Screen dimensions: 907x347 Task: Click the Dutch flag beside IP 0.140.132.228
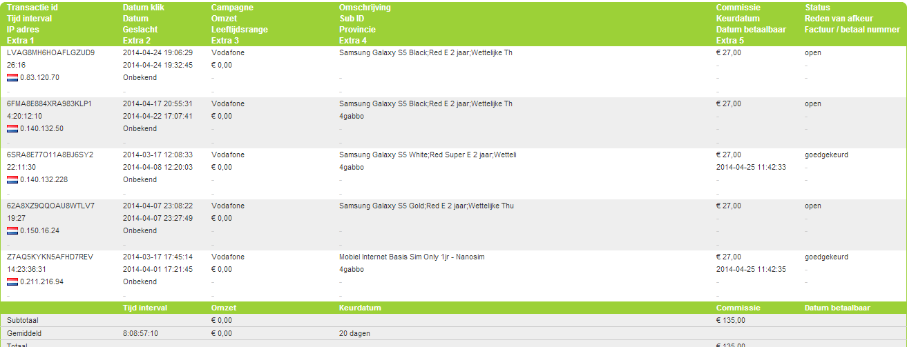[x=12, y=179]
